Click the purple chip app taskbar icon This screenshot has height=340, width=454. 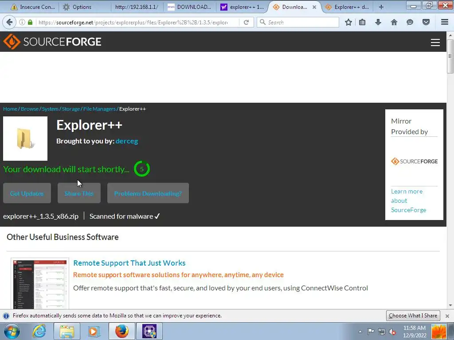[x=149, y=331]
